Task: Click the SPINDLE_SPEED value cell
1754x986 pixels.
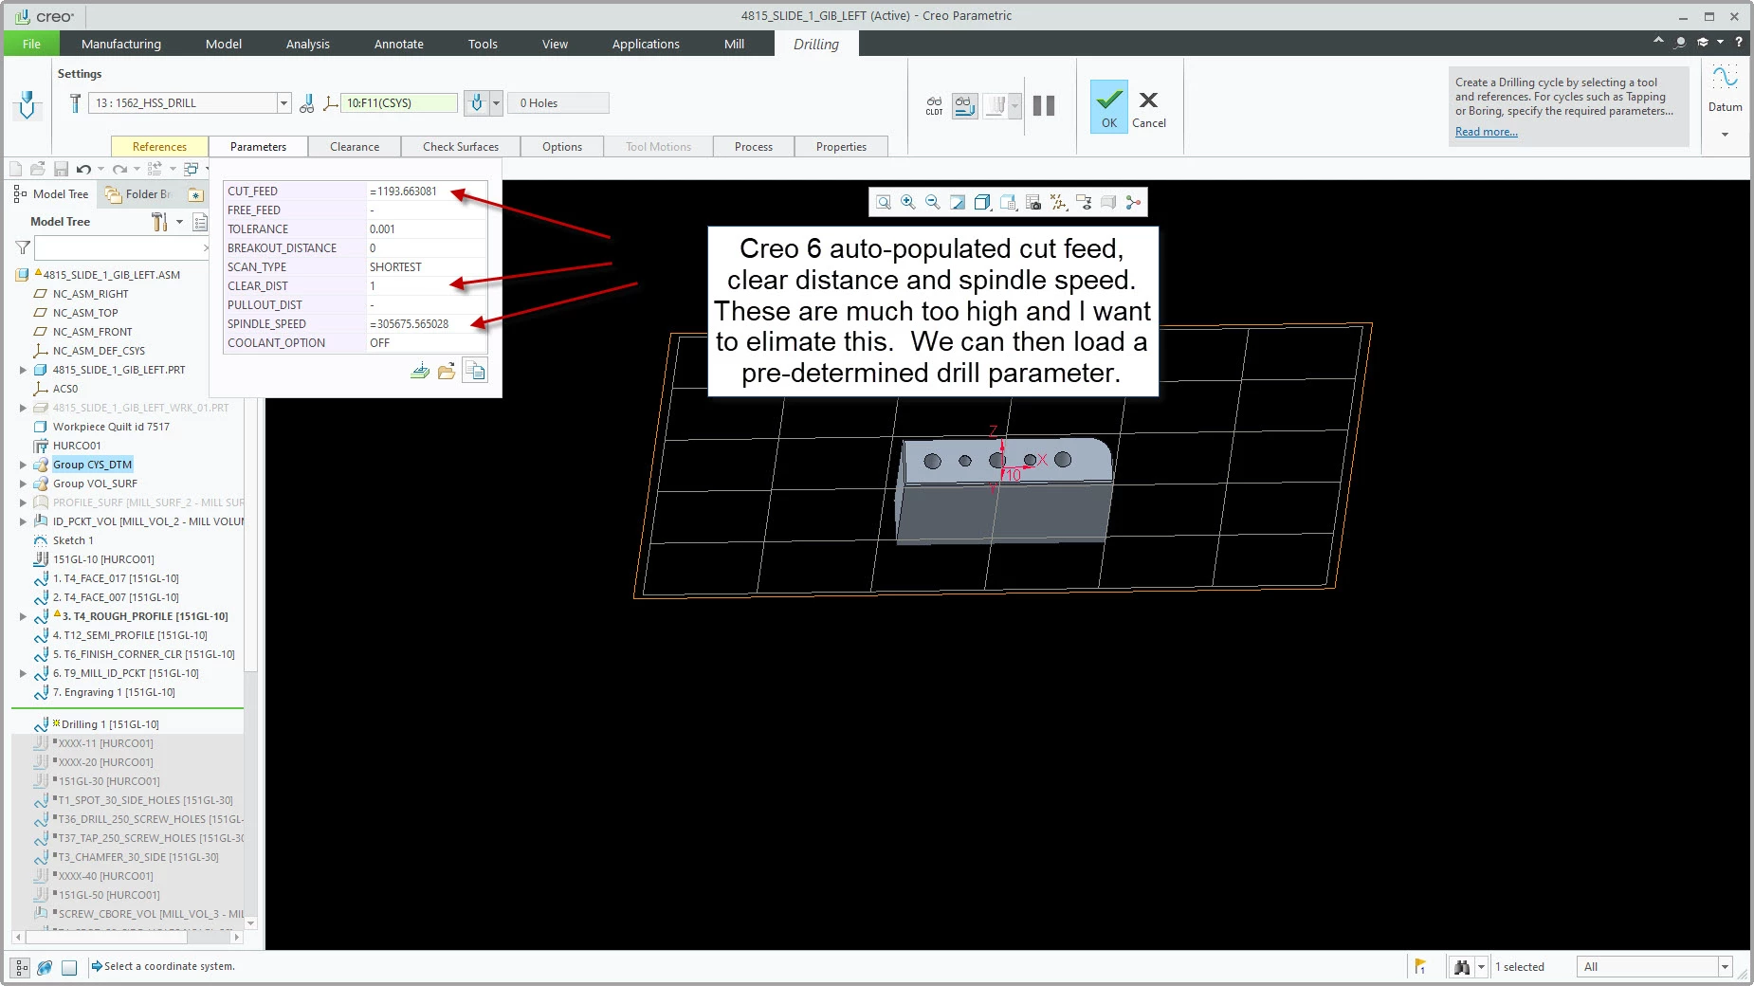Action: pyautogui.click(x=427, y=324)
